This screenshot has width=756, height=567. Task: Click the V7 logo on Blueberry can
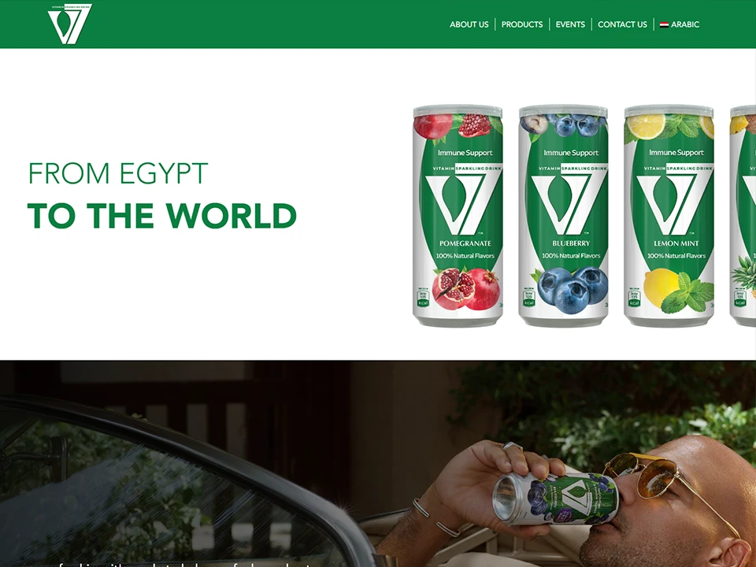(x=563, y=205)
